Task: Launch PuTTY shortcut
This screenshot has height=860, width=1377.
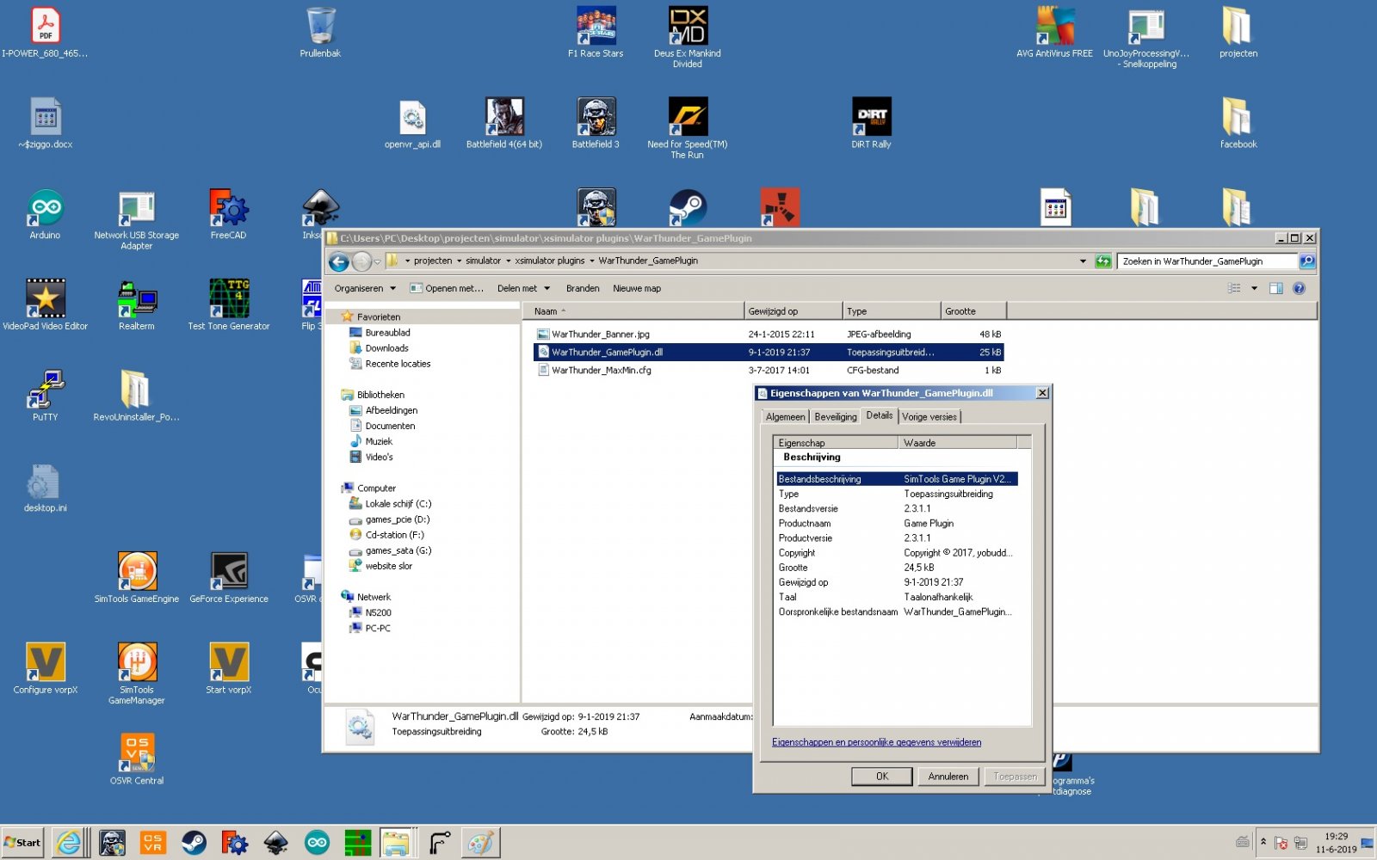Action: (x=45, y=396)
